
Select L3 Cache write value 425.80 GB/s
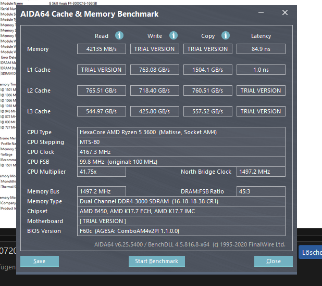(155, 111)
